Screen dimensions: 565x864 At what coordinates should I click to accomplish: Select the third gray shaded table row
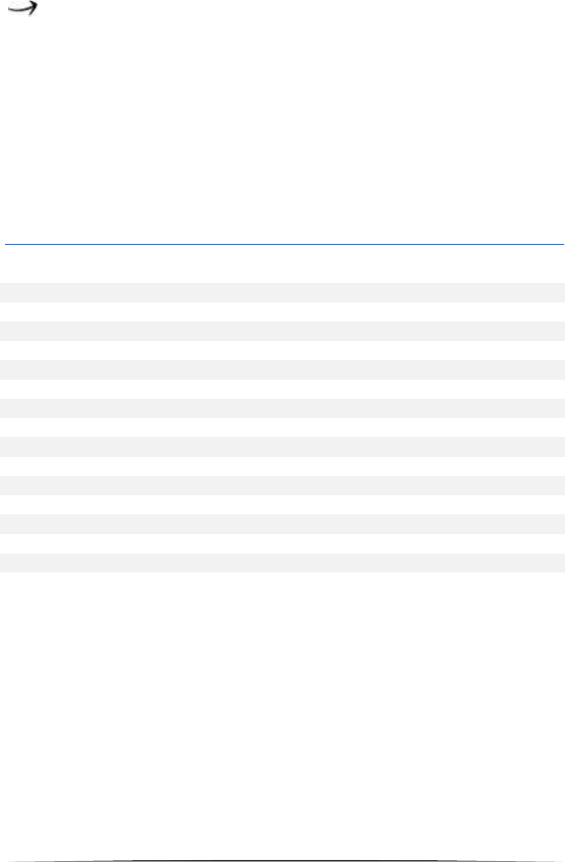(282, 369)
